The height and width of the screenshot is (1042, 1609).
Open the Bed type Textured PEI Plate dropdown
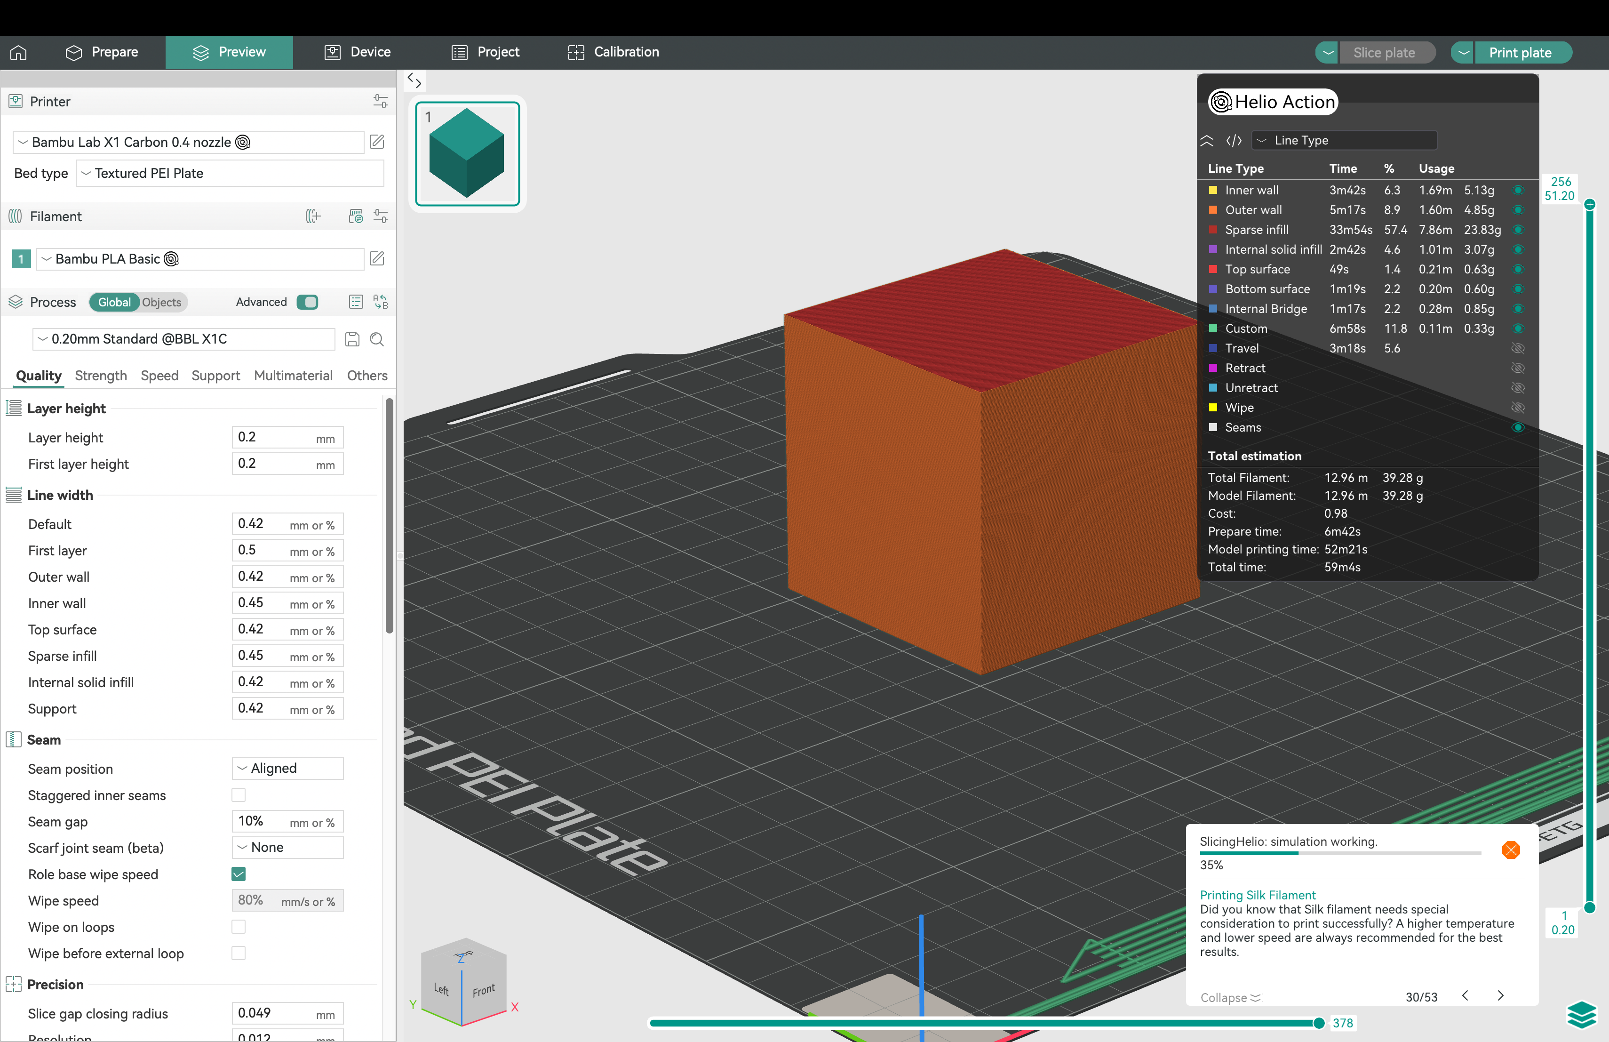click(x=230, y=173)
